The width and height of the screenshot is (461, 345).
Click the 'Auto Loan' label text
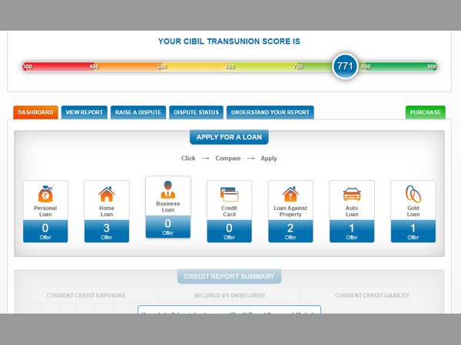(x=352, y=212)
